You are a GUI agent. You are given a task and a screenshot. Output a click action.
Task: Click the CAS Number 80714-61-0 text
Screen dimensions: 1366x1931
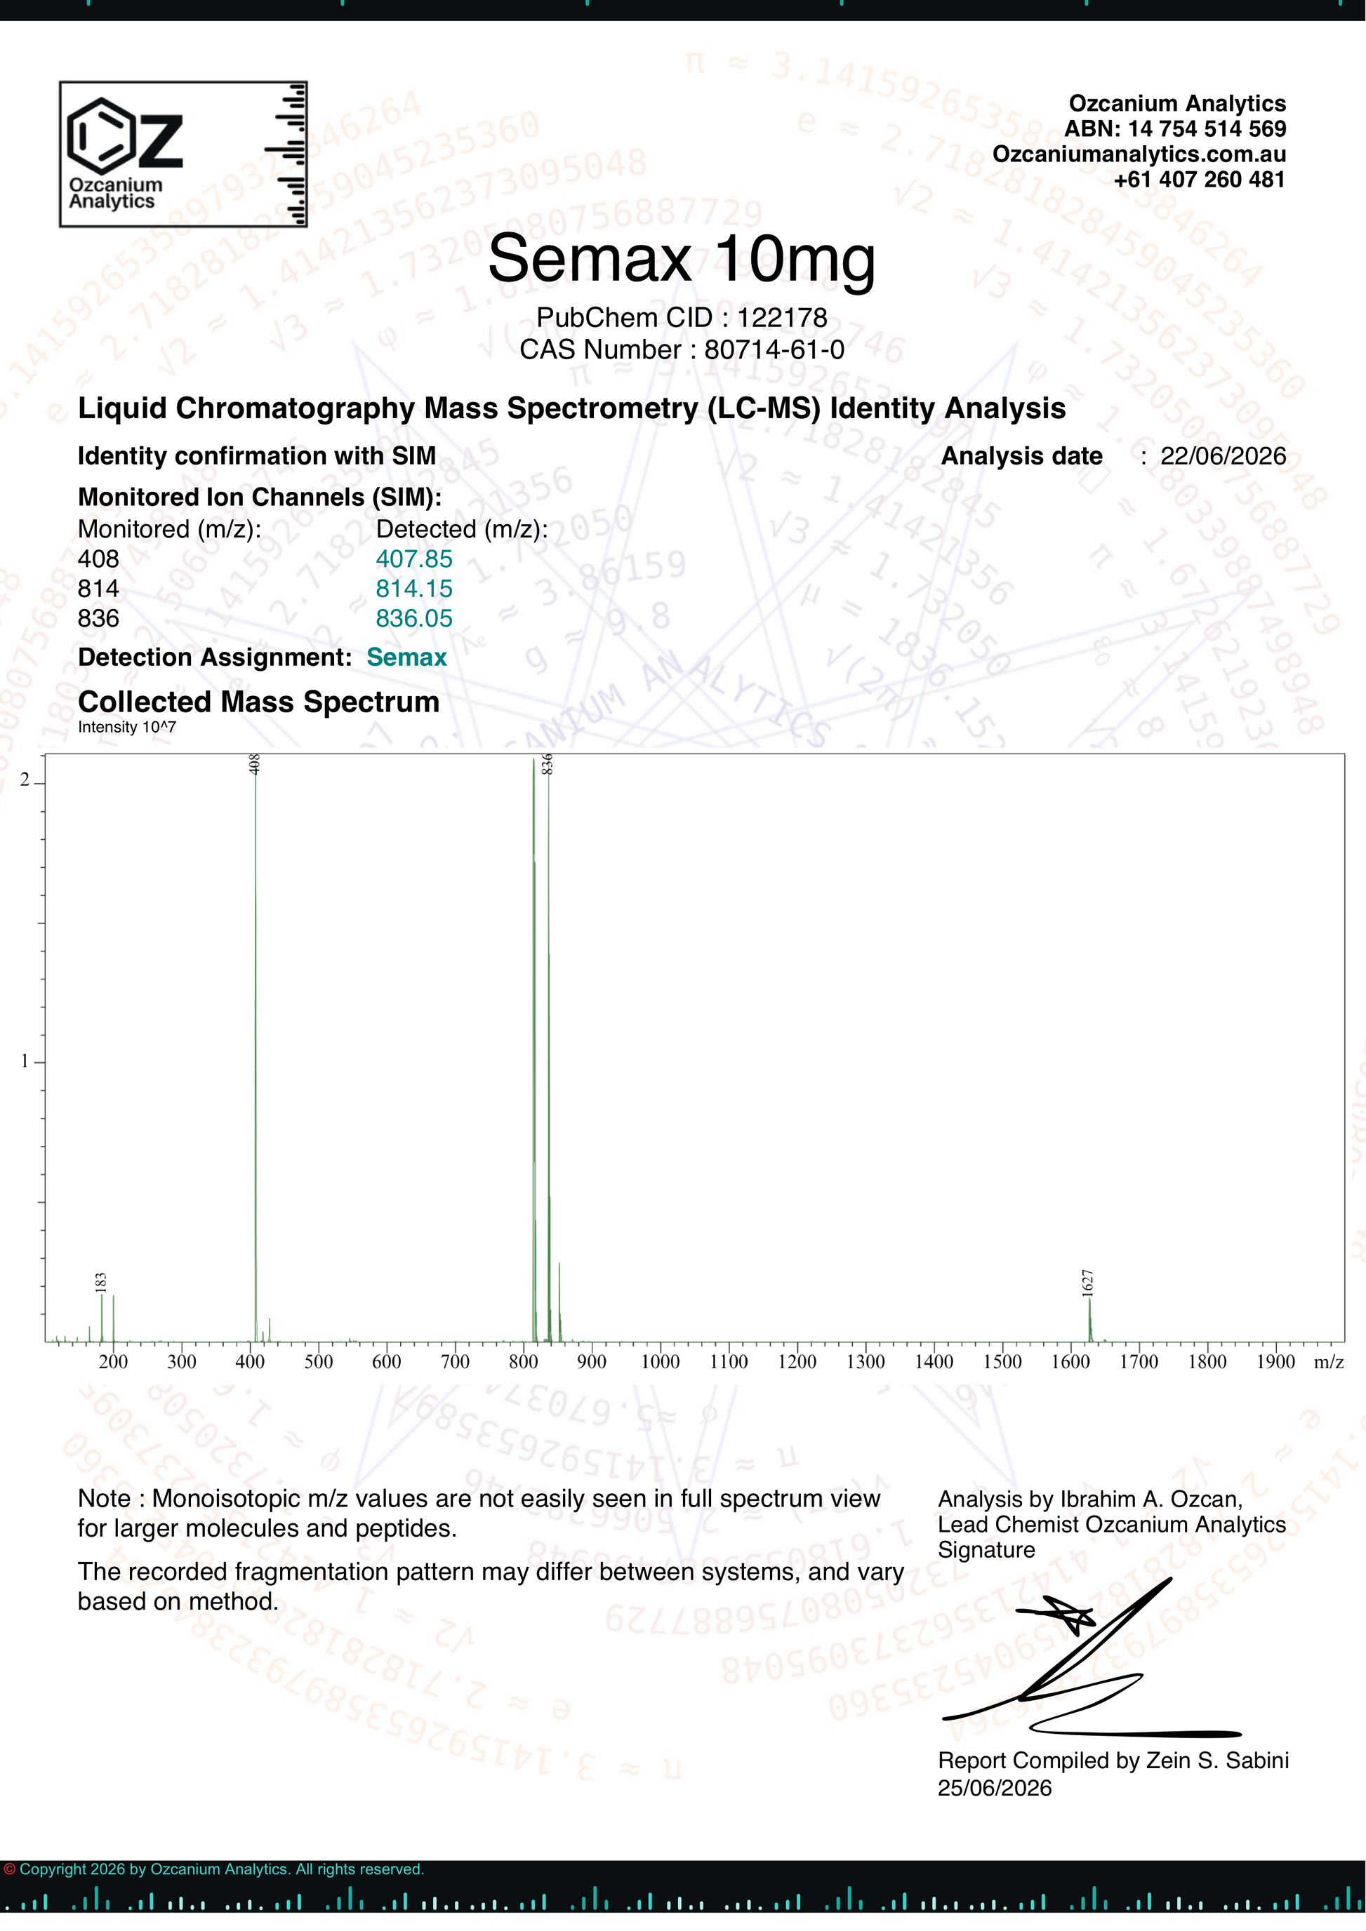[x=682, y=349]
